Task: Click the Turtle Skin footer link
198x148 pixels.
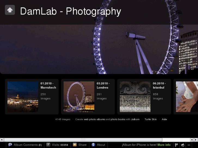Action: pos(150,119)
